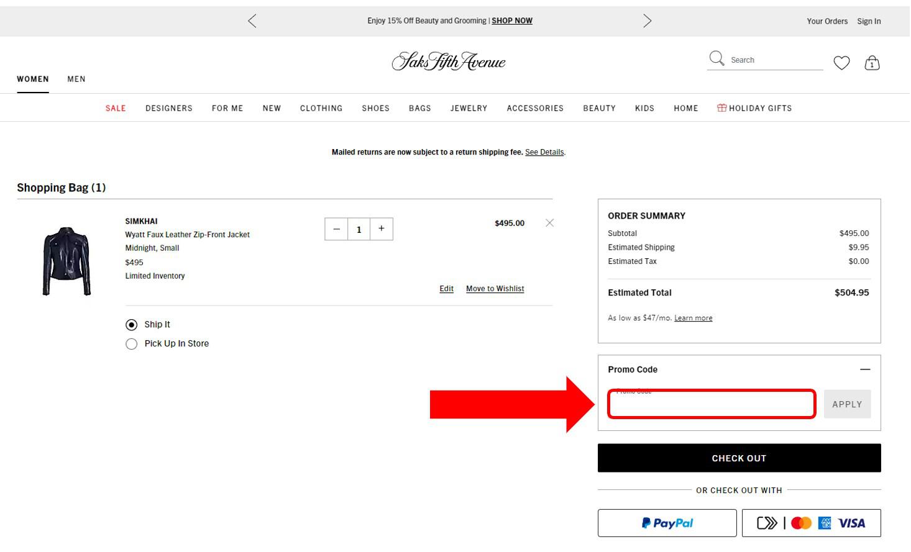Viewport: 911px width, 552px height.
Task: Check out with PayPal button
Action: (667, 523)
